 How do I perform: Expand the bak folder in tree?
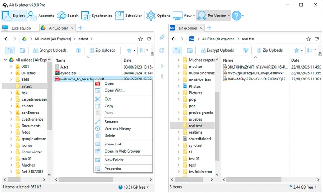pyautogui.click(x=11, y=93)
